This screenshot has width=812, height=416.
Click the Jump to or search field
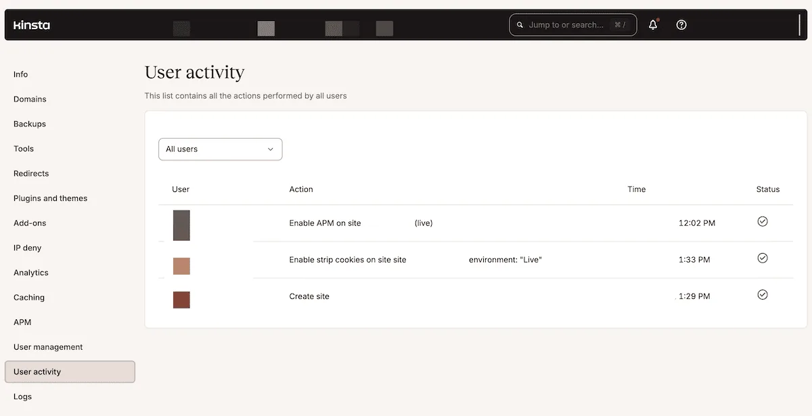click(572, 24)
